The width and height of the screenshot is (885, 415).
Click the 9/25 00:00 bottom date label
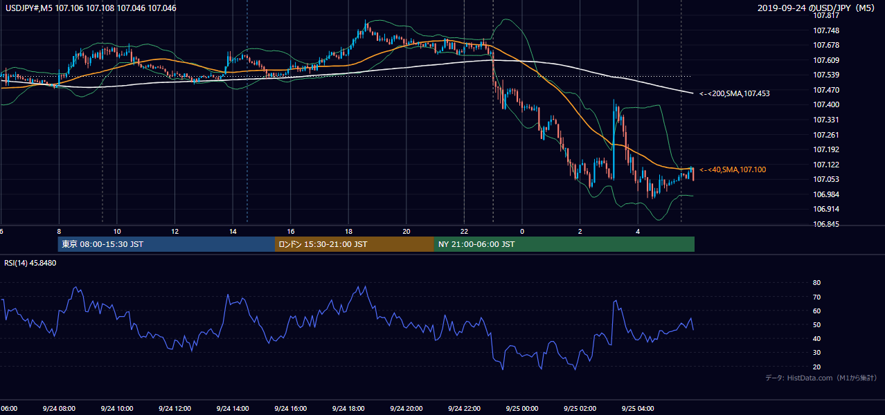tap(522, 409)
